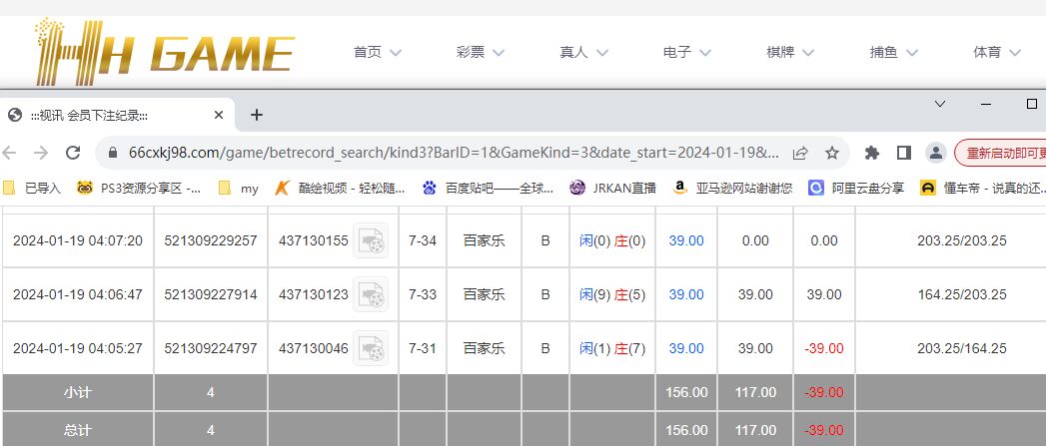1046x446 pixels.
Task: Open the profile avatar icon
Action: click(936, 153)
